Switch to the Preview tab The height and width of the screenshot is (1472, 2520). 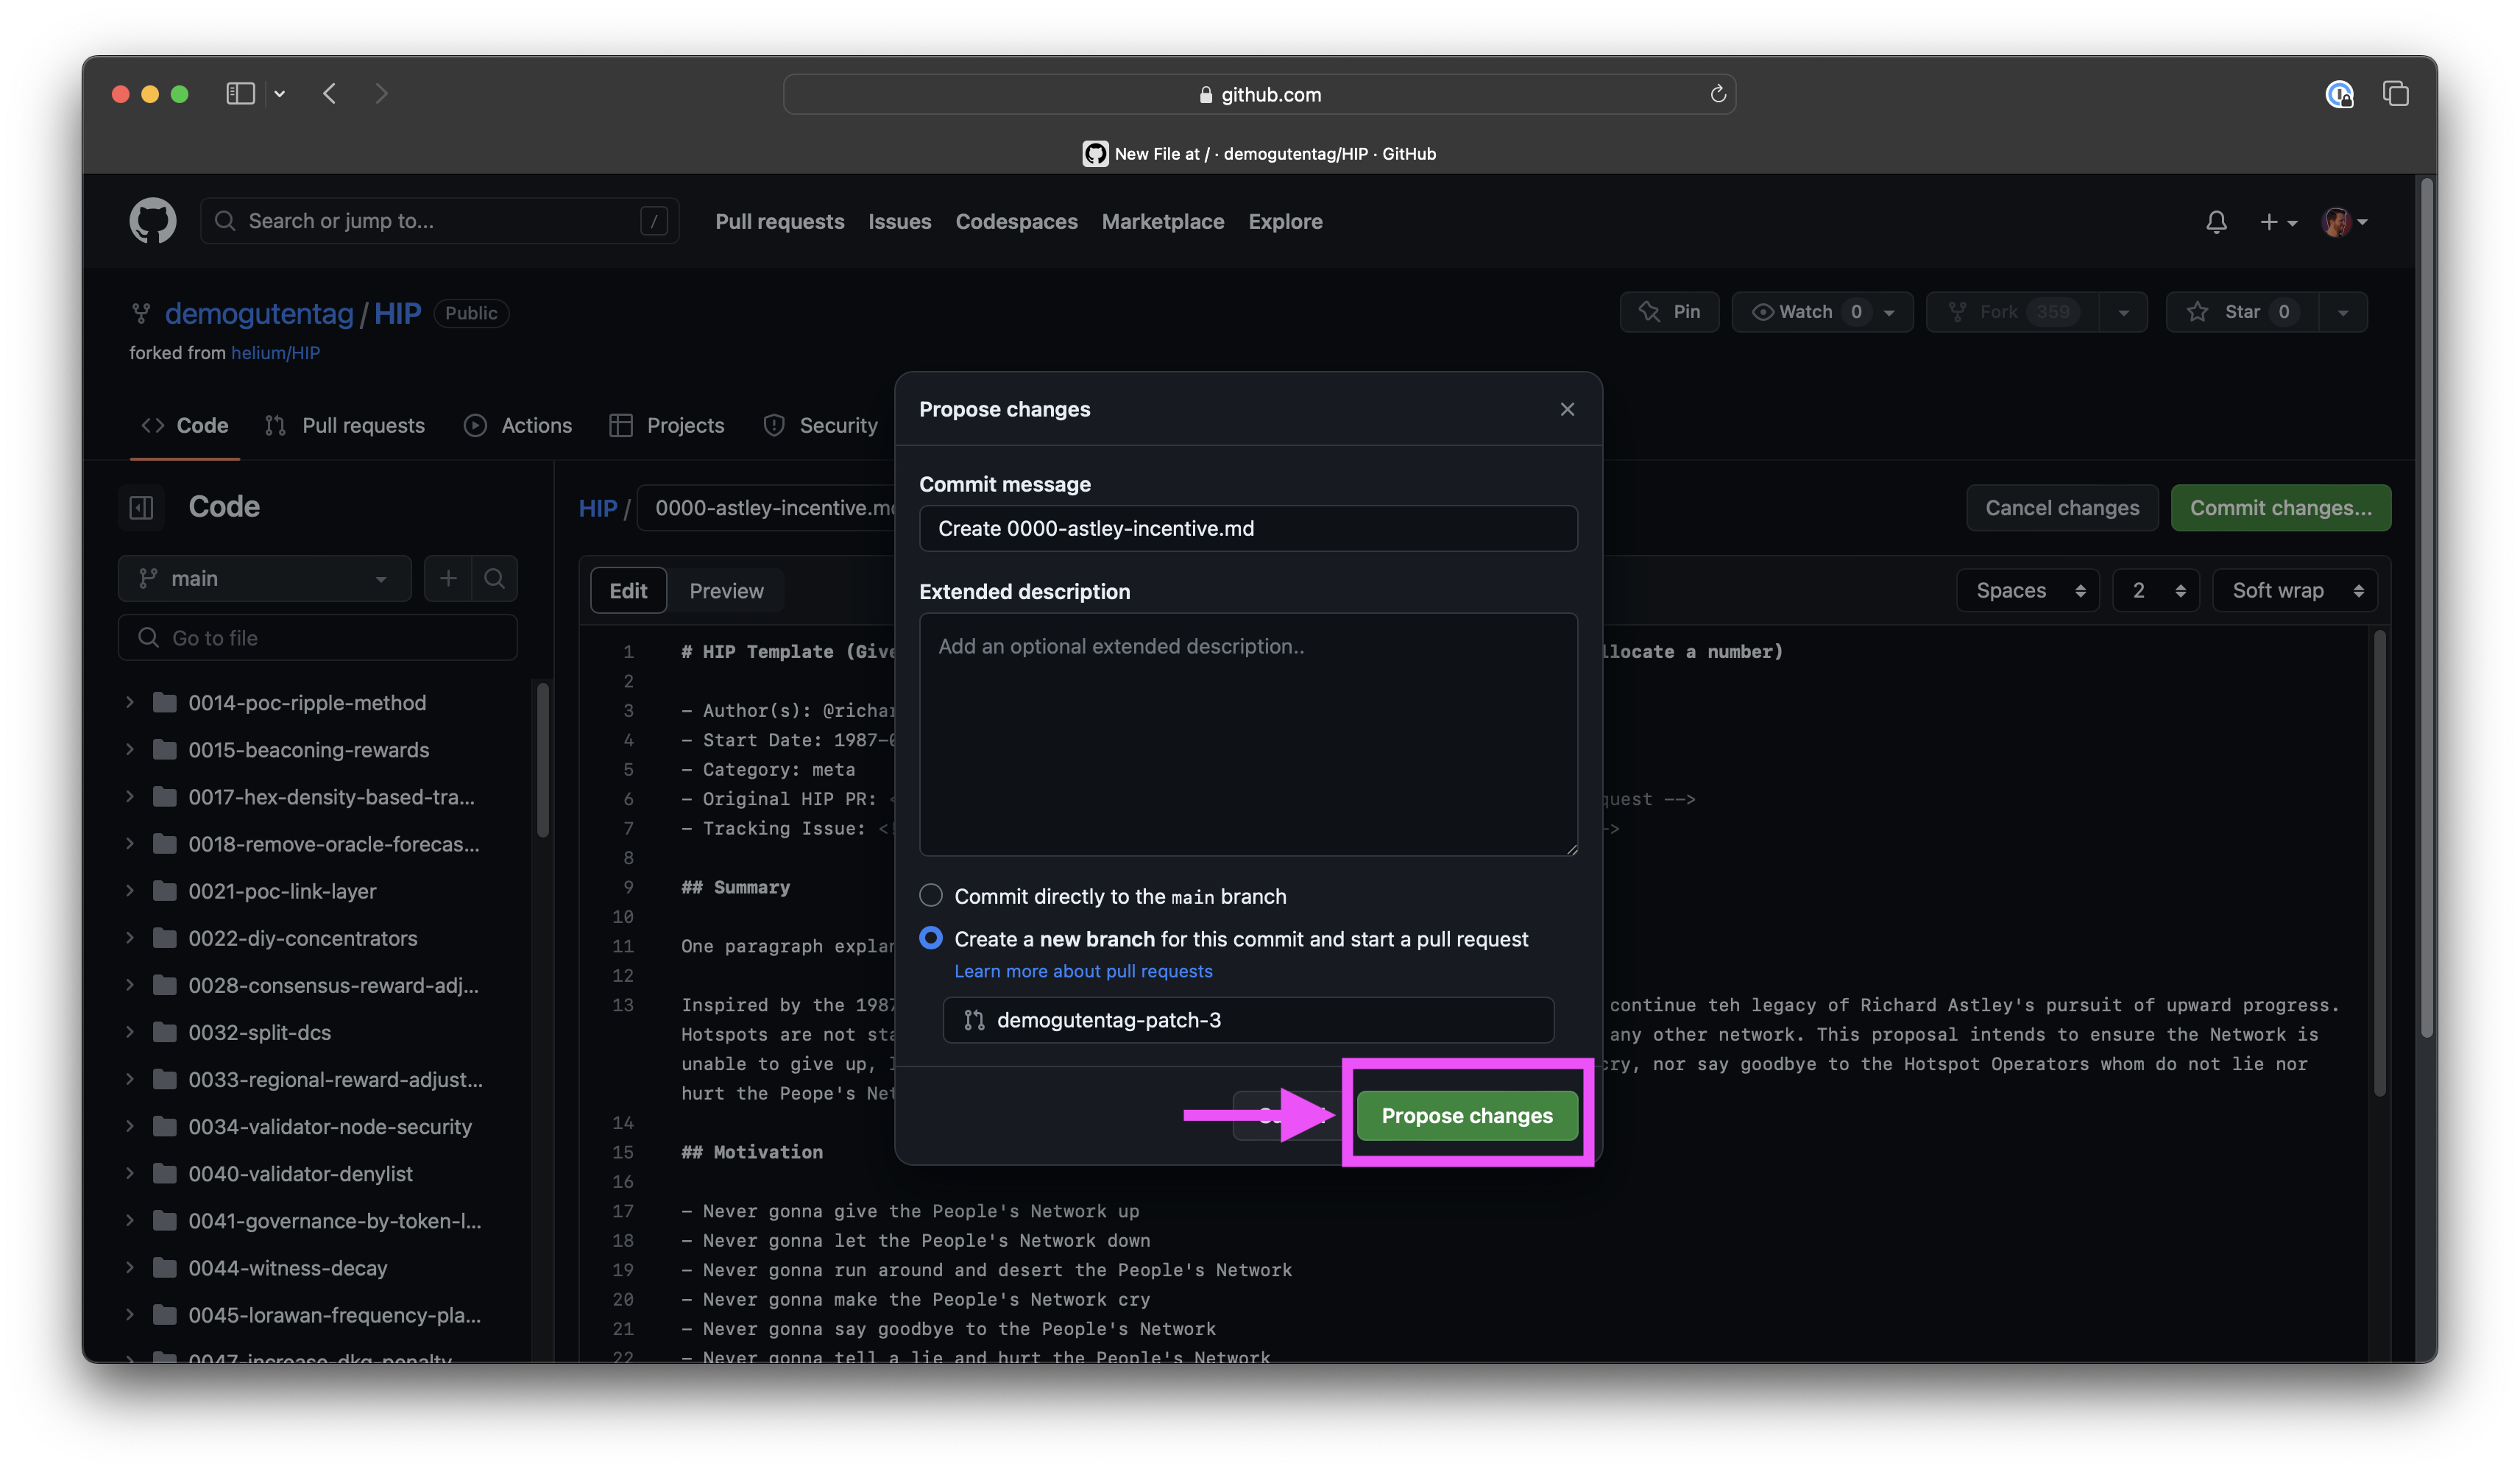[x=726, y=591]
